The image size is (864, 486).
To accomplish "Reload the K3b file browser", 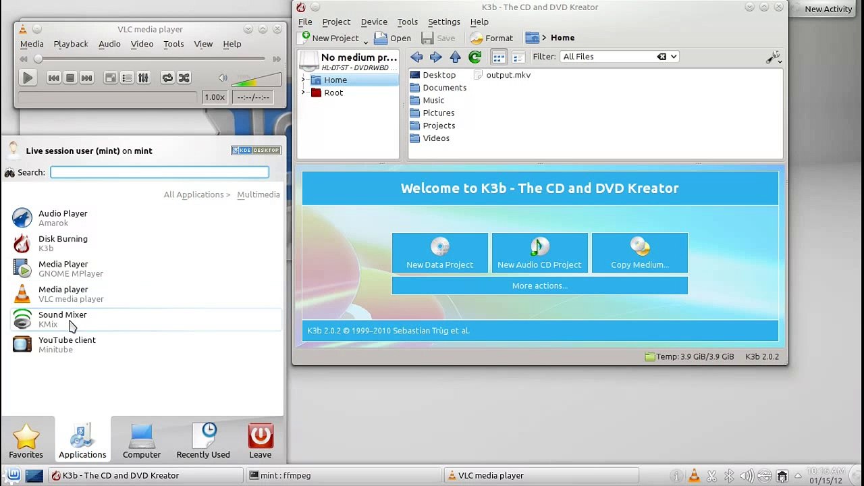I will (475, 57).
